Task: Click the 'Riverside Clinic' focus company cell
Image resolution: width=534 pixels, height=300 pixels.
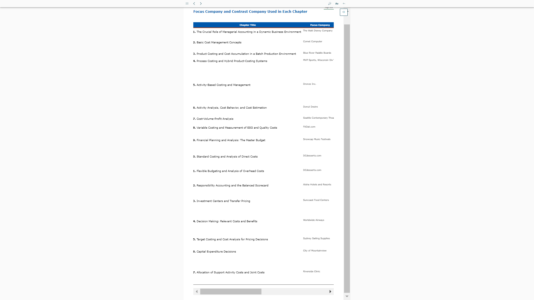Action: (x=311, y=272)
